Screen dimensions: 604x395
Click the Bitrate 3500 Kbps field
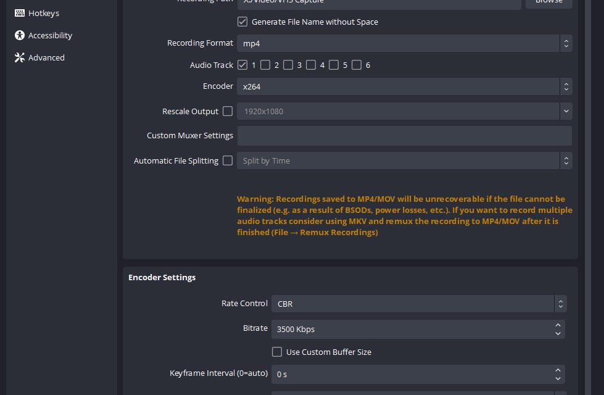pos(410,329)
